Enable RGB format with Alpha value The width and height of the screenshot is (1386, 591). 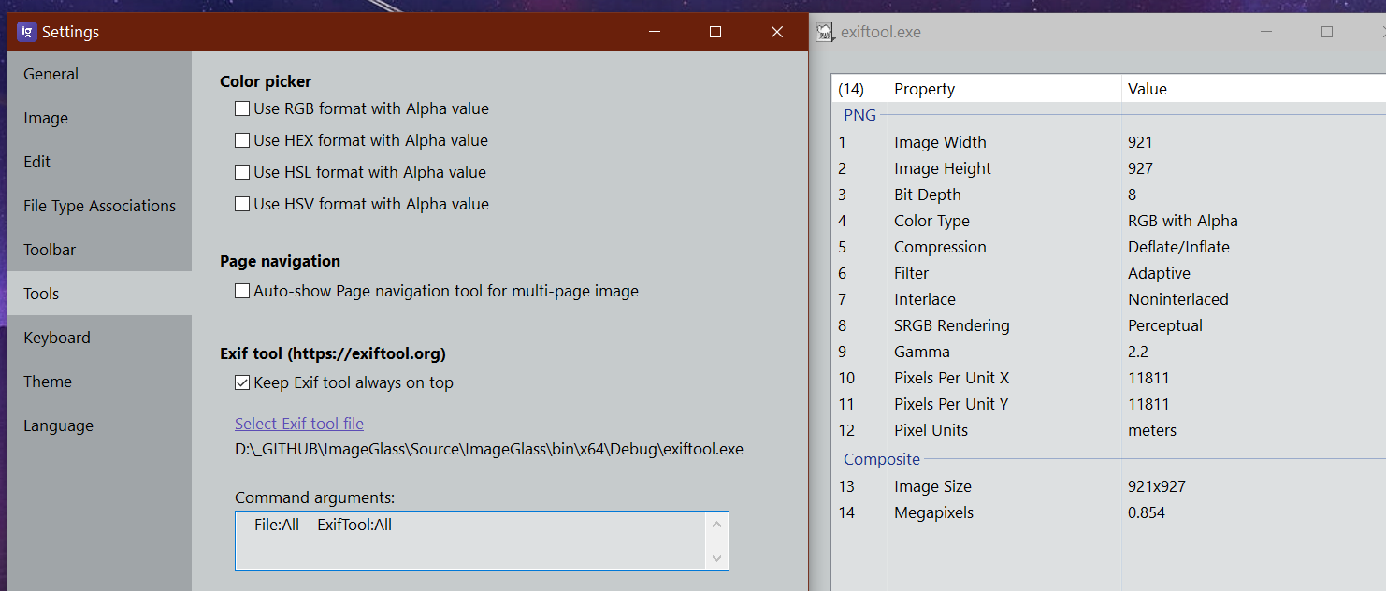[x=242, y=108]
